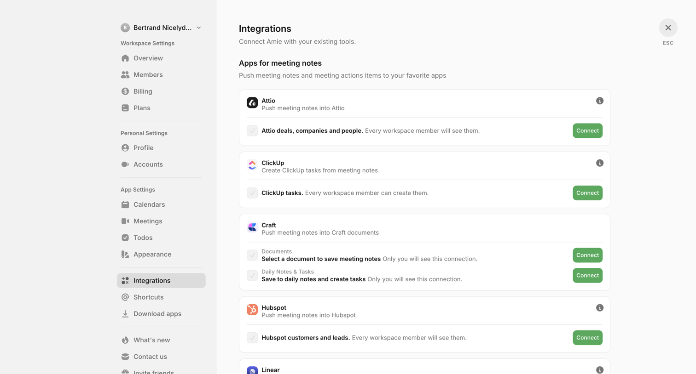Connect the Hubspot integration

click(587, 338)
